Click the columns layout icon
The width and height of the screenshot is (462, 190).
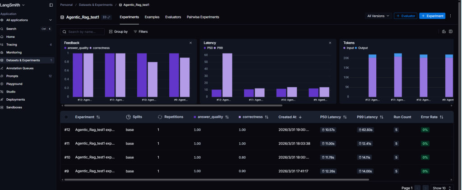coord(451,31)
